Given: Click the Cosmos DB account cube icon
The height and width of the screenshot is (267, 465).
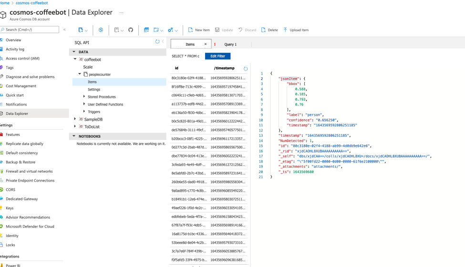Looking at the screenshot, I should (3, 15).
